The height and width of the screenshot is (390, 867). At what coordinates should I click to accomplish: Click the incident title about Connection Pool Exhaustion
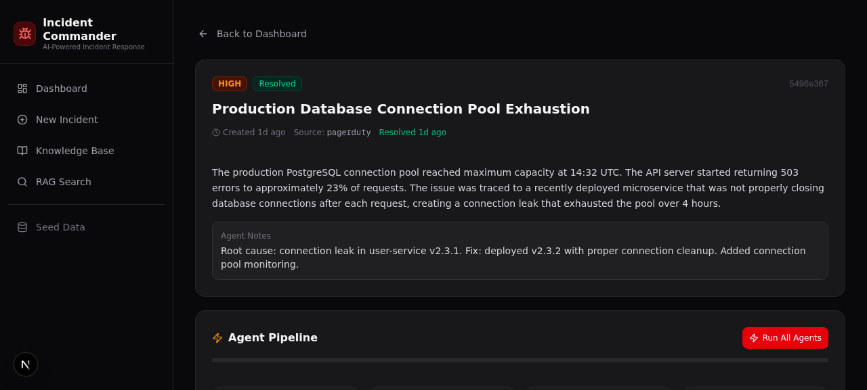click(x=401, y=109)
